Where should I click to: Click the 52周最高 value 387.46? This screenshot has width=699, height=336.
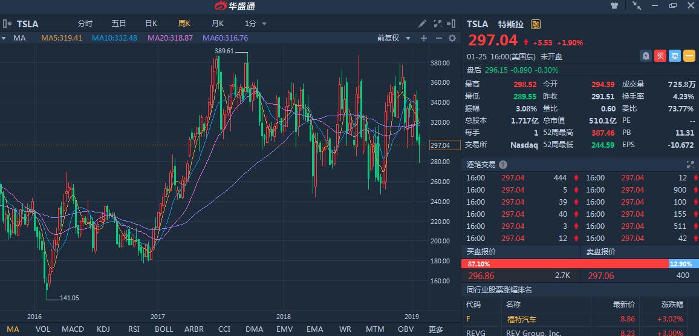point(603,133)
